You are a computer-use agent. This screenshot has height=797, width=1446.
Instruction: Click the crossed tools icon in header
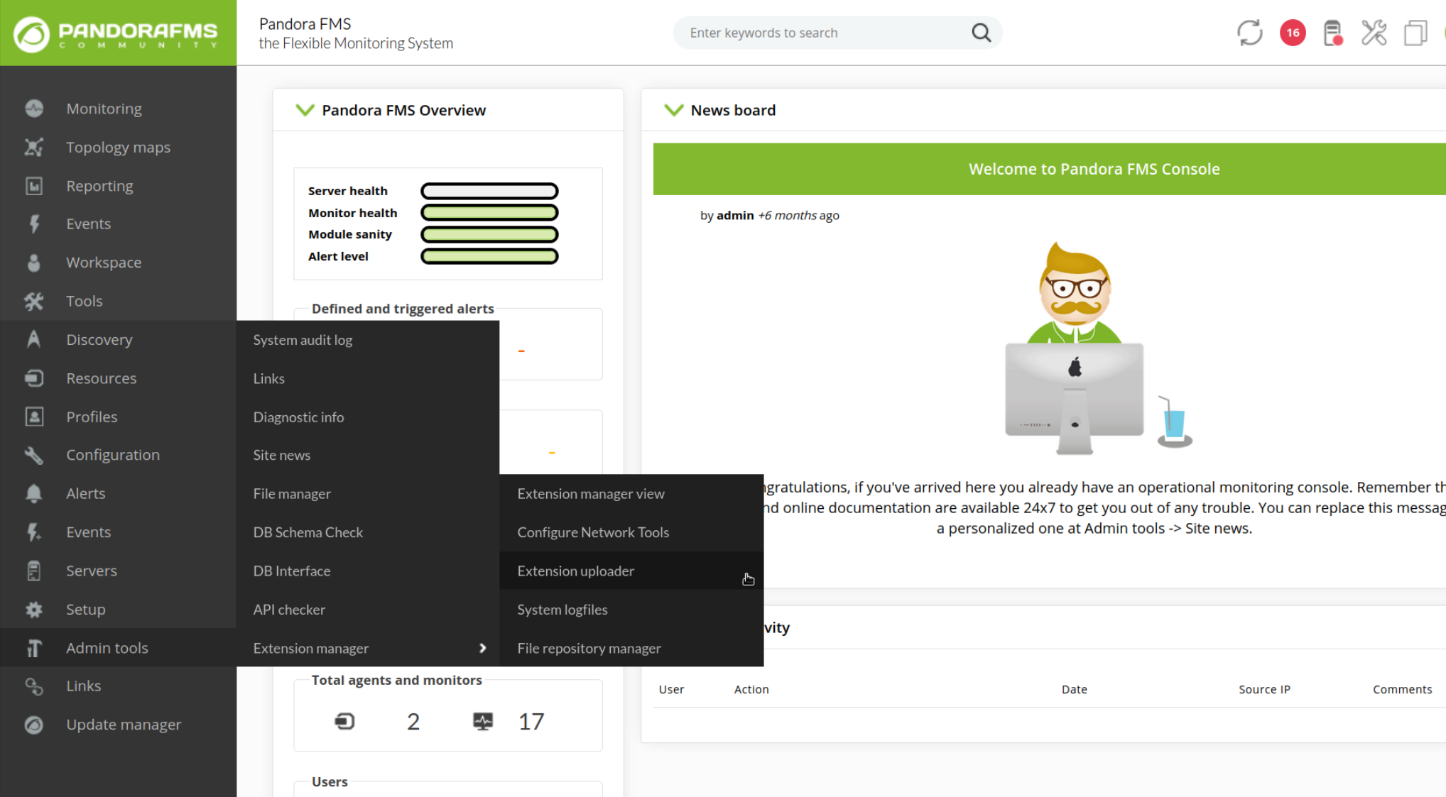click(x=1374, y=33)
